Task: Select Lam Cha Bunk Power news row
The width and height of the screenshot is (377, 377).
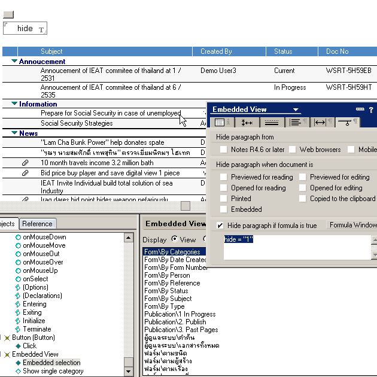Action: click(x=102, y=142)
